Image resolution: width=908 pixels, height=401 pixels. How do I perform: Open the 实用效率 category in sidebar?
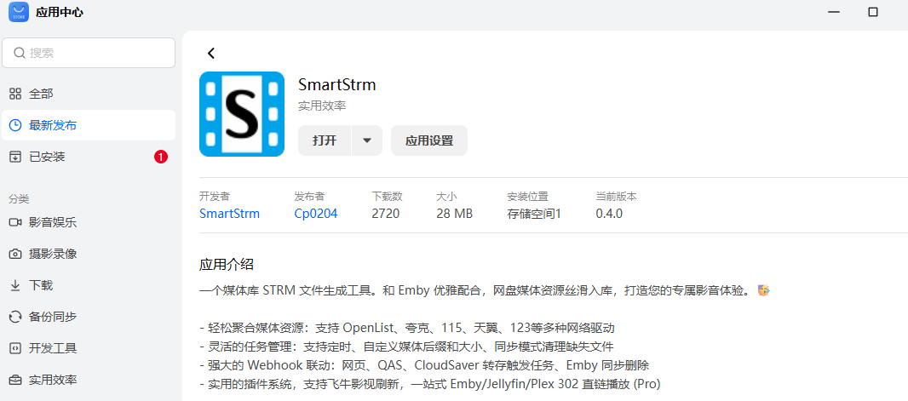pos(89,381)
